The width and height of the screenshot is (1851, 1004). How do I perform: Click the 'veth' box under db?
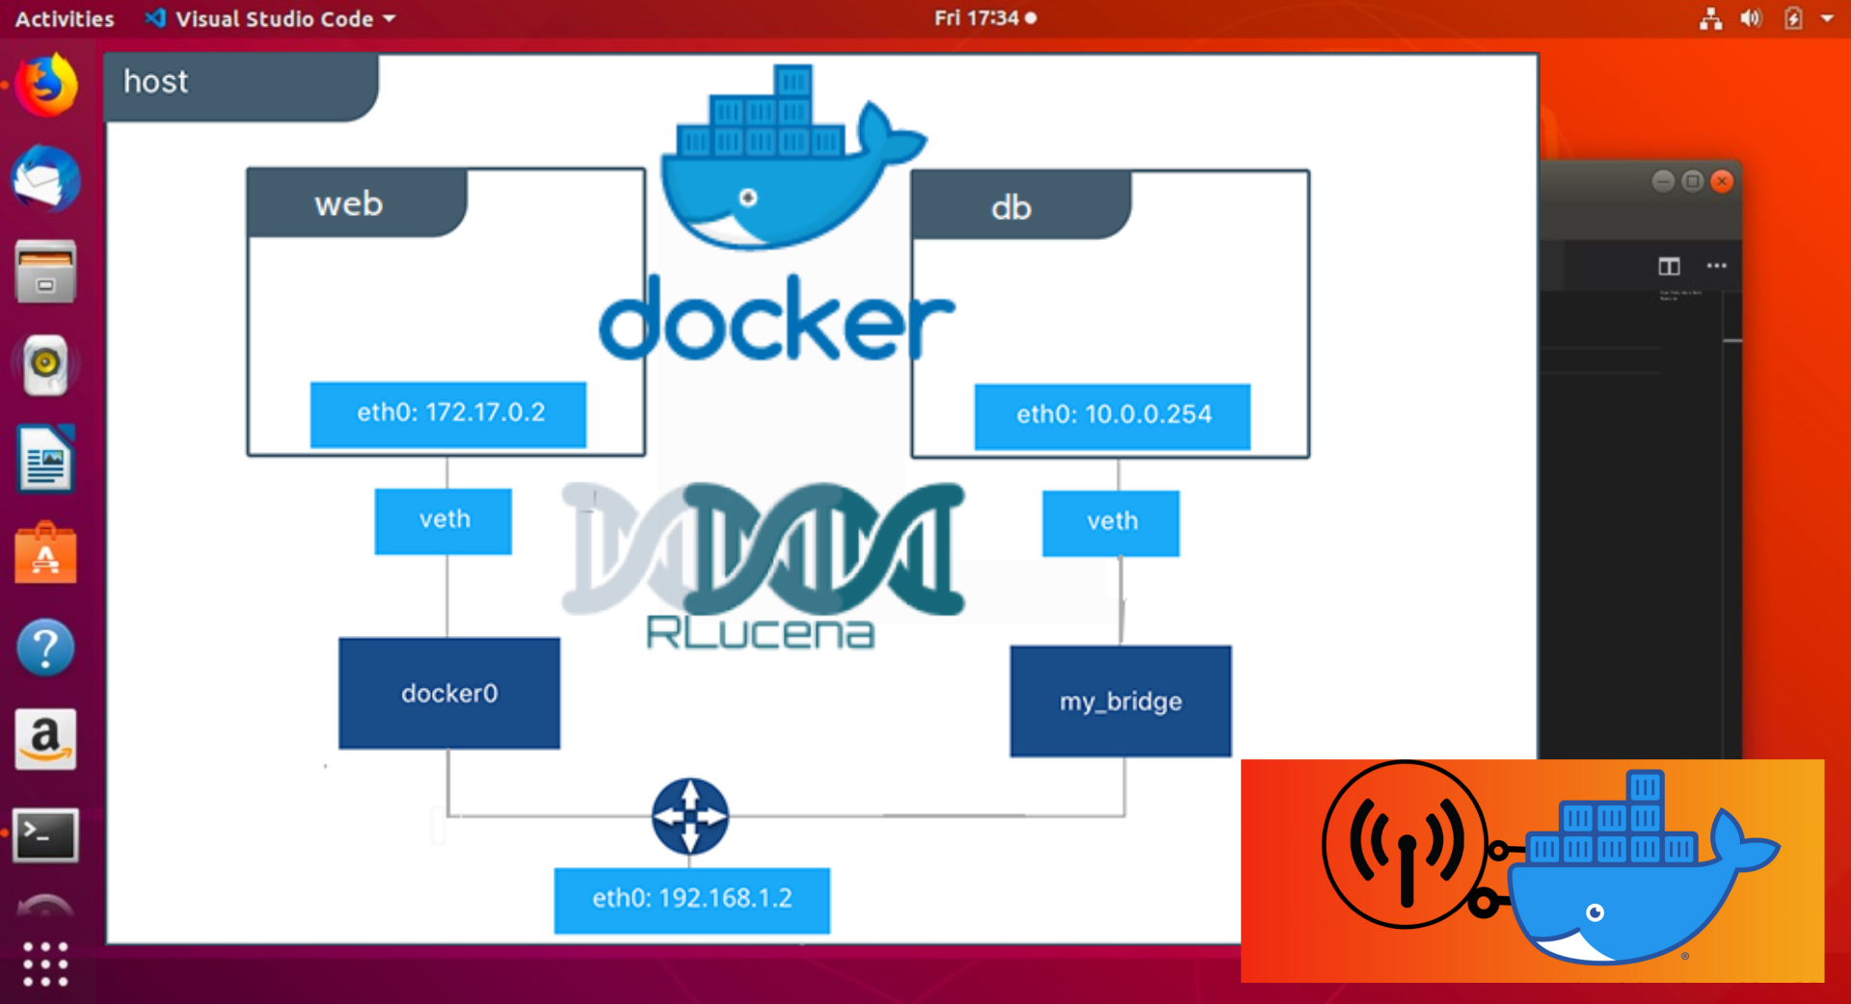pyautogui.click(x=1111, y=523)
